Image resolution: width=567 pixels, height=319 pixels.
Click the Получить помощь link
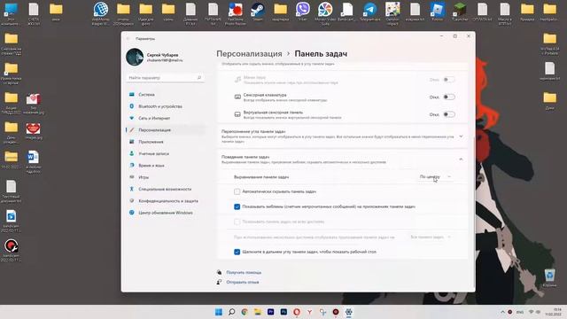tap(244, 272)
